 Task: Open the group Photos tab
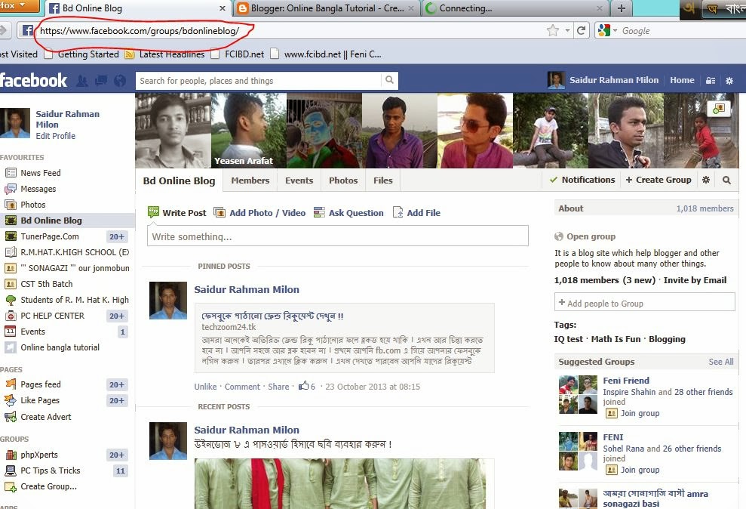(x=343, y=180)
